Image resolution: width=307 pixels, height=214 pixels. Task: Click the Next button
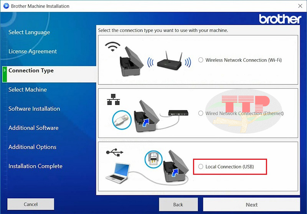click(252, 205)
